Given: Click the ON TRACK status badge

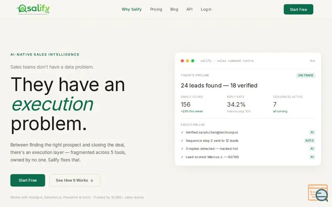Looking at the screenshot, I should point(305,75).
